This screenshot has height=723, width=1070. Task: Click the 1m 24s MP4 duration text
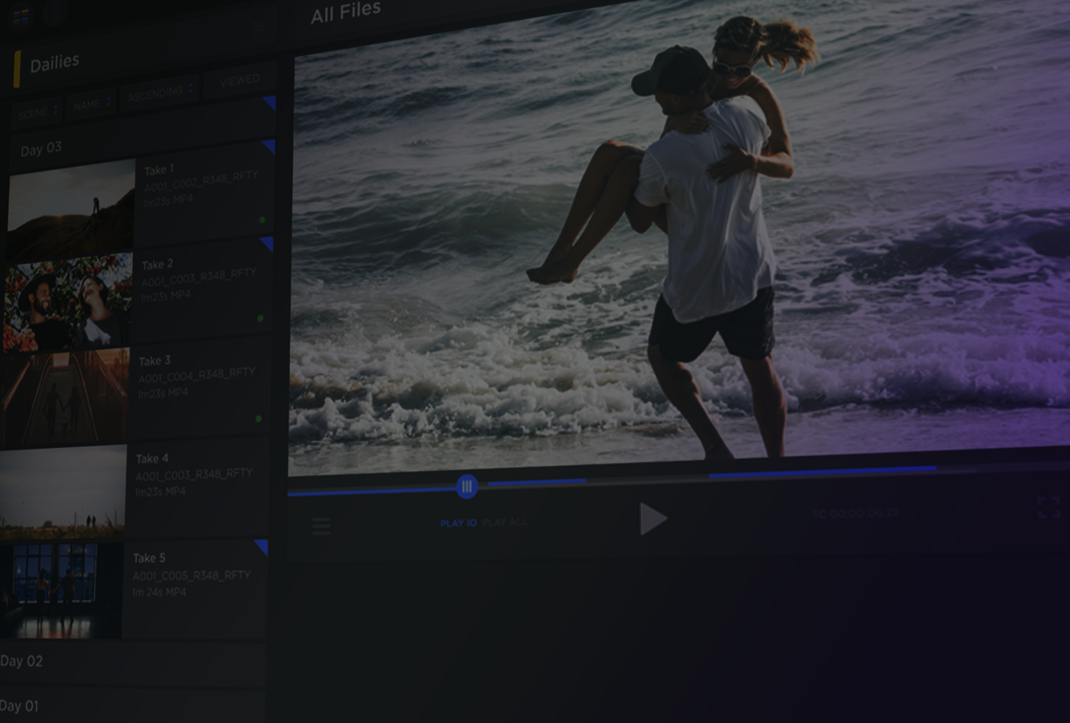click(x=159, y=592)
